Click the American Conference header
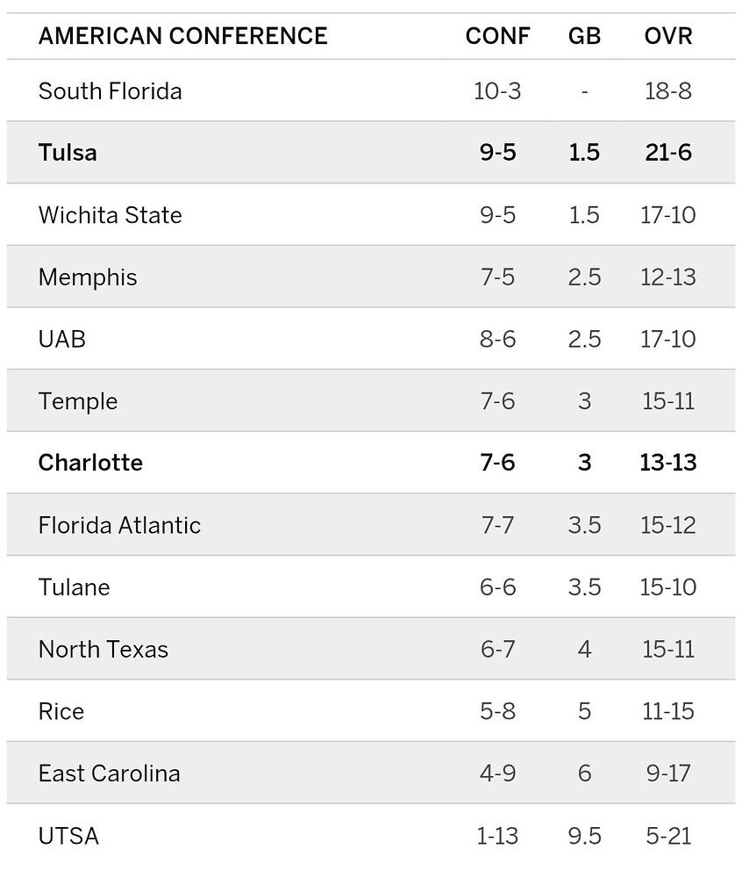 point(182,36)
